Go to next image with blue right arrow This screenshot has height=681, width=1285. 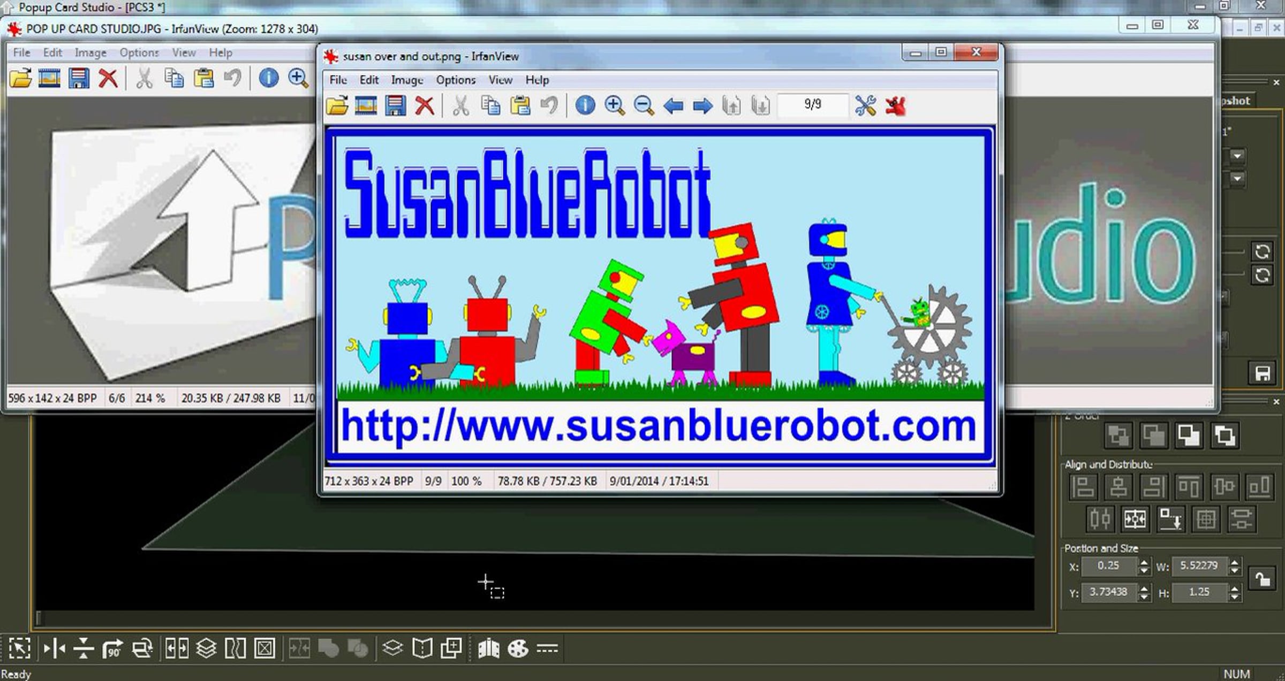(702, 106)
